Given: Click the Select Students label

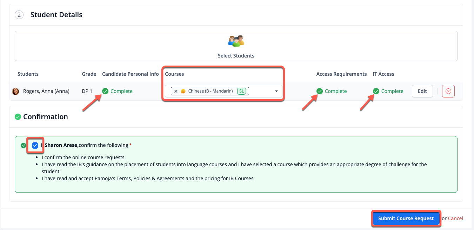Looking at the screenshot, I should 236,56.
